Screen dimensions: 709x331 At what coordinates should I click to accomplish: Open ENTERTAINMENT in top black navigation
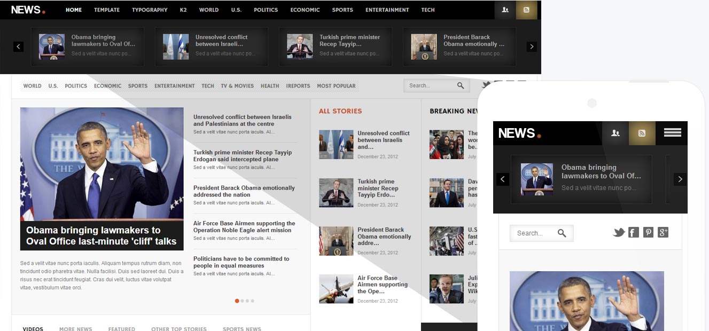coord(387,10)
